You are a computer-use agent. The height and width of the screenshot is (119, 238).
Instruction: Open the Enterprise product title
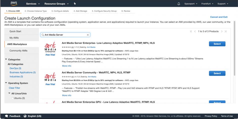pyautogui.click(x=108, y=43)
